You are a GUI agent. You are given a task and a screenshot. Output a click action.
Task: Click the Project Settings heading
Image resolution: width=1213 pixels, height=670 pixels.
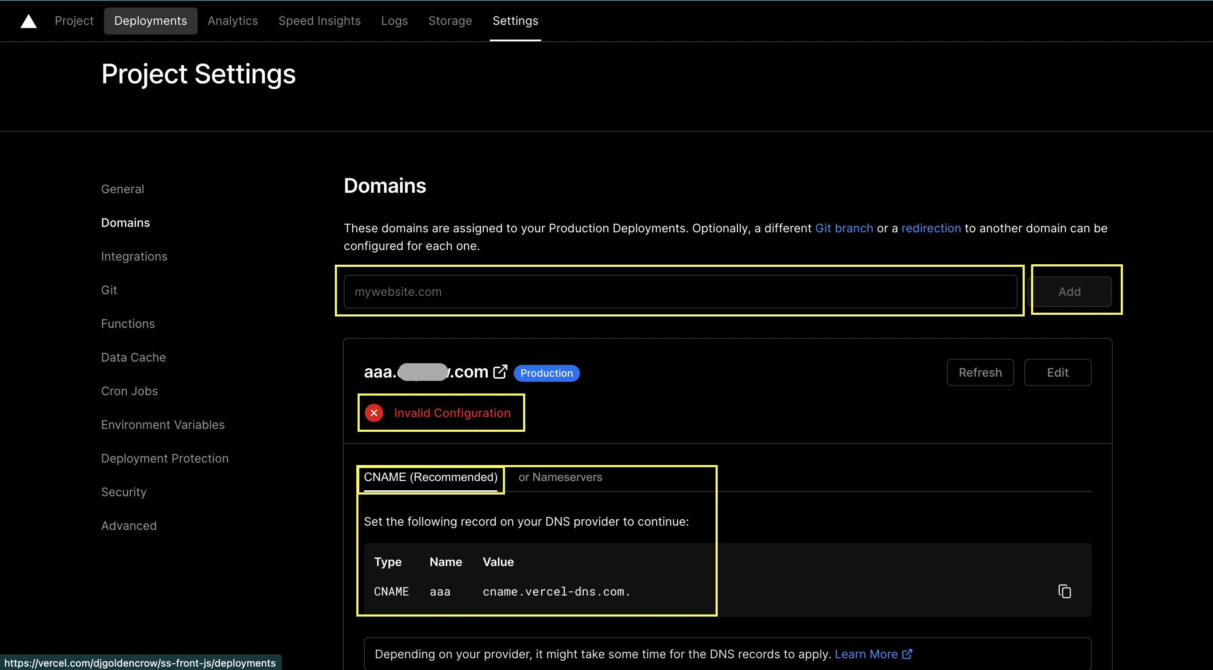198,74
